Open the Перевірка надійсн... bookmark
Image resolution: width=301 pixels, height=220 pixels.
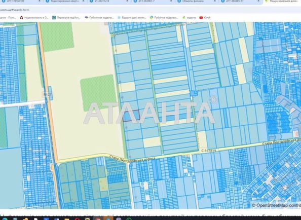tap(66, 18)
